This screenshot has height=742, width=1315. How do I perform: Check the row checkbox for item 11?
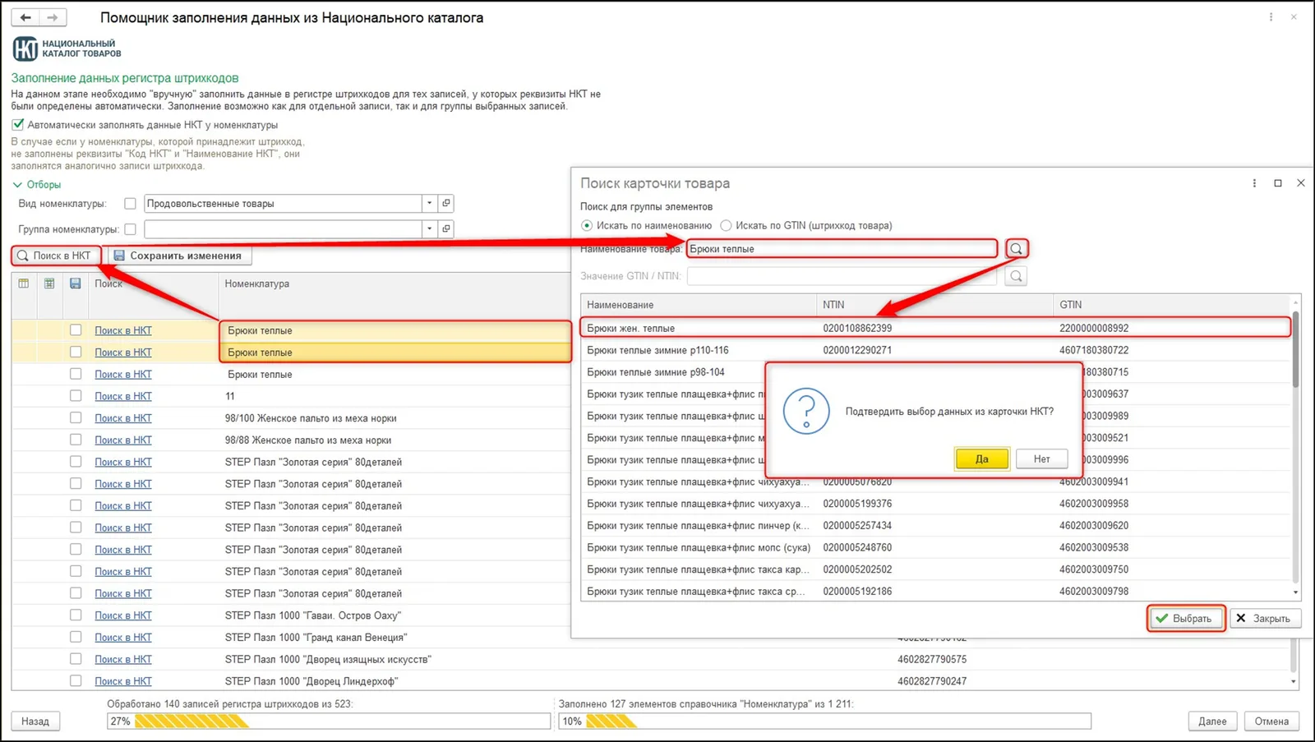(x=76, y=396)
